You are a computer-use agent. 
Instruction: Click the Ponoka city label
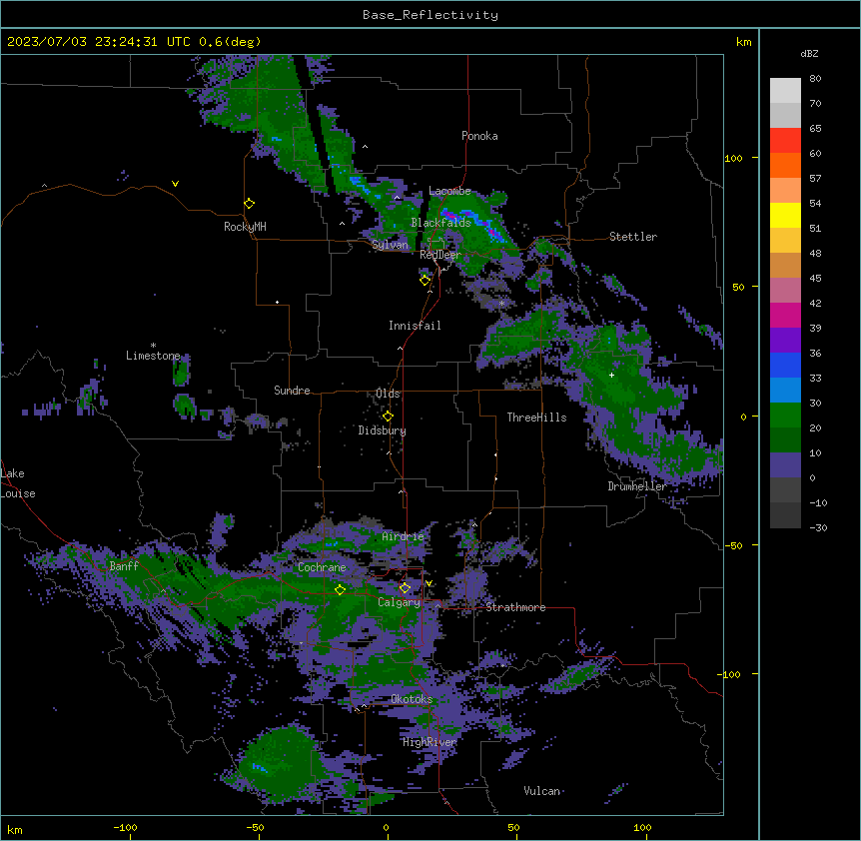click(479, 136)
